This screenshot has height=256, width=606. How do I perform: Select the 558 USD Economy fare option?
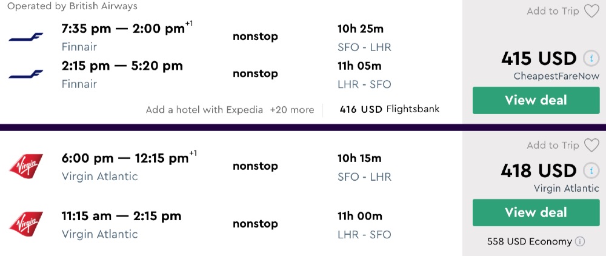pyautogui.click(x=530, y=241)
